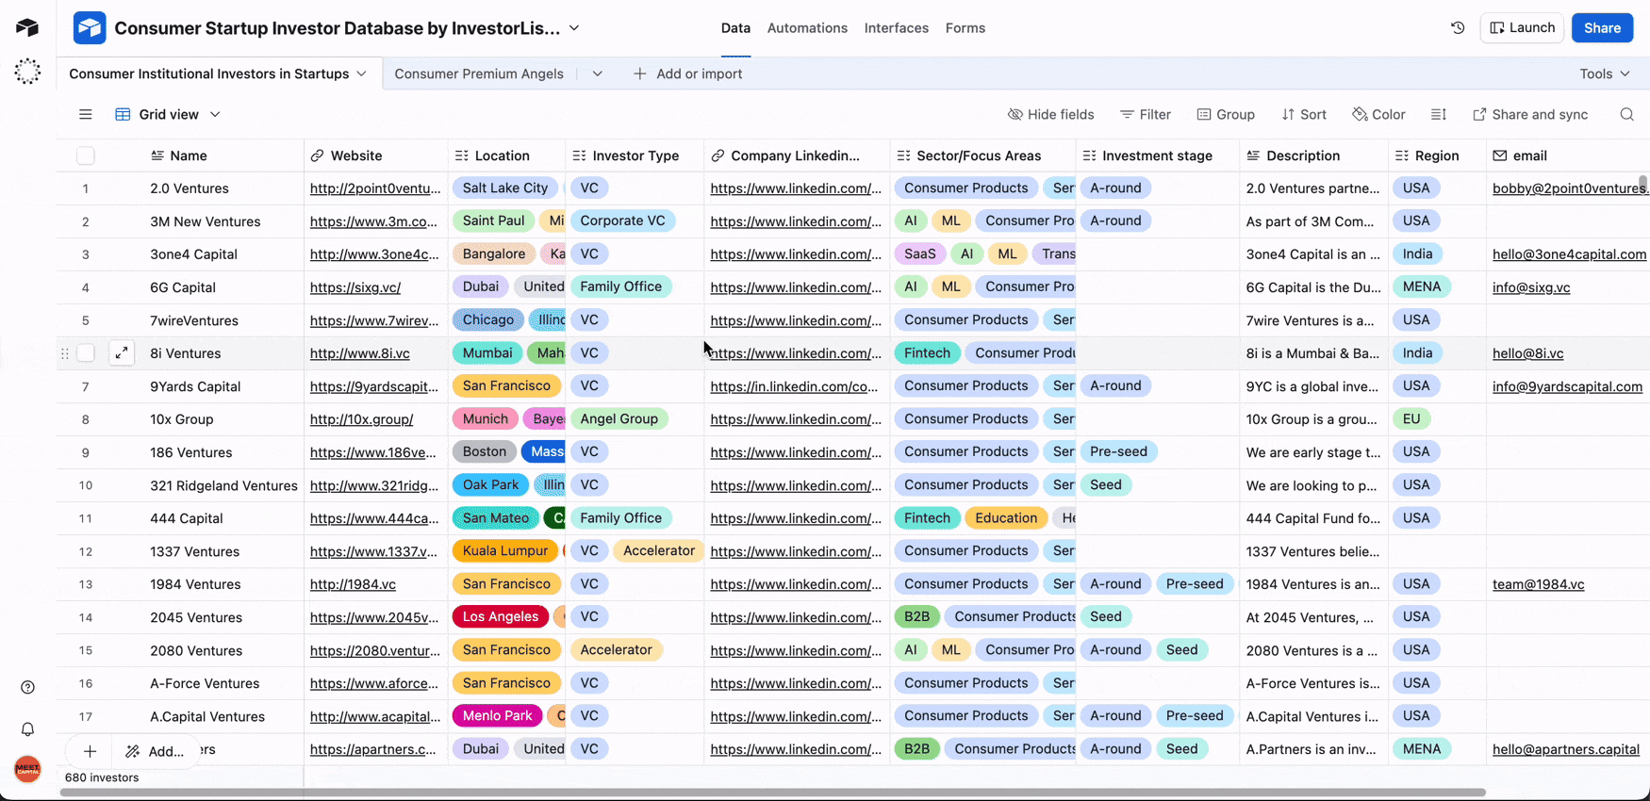Image resolution: width=1650 pixels, height=801 pixels.
Task: Open Hide fields eye option
Action: point(1050,114)
